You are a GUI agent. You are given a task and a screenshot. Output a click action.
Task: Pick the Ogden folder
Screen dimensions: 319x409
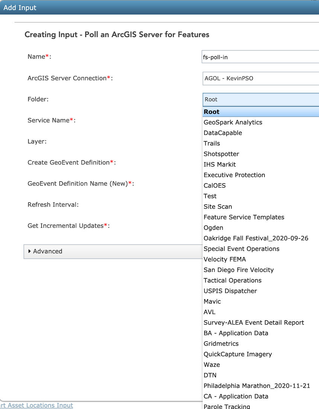pos(261,228)
